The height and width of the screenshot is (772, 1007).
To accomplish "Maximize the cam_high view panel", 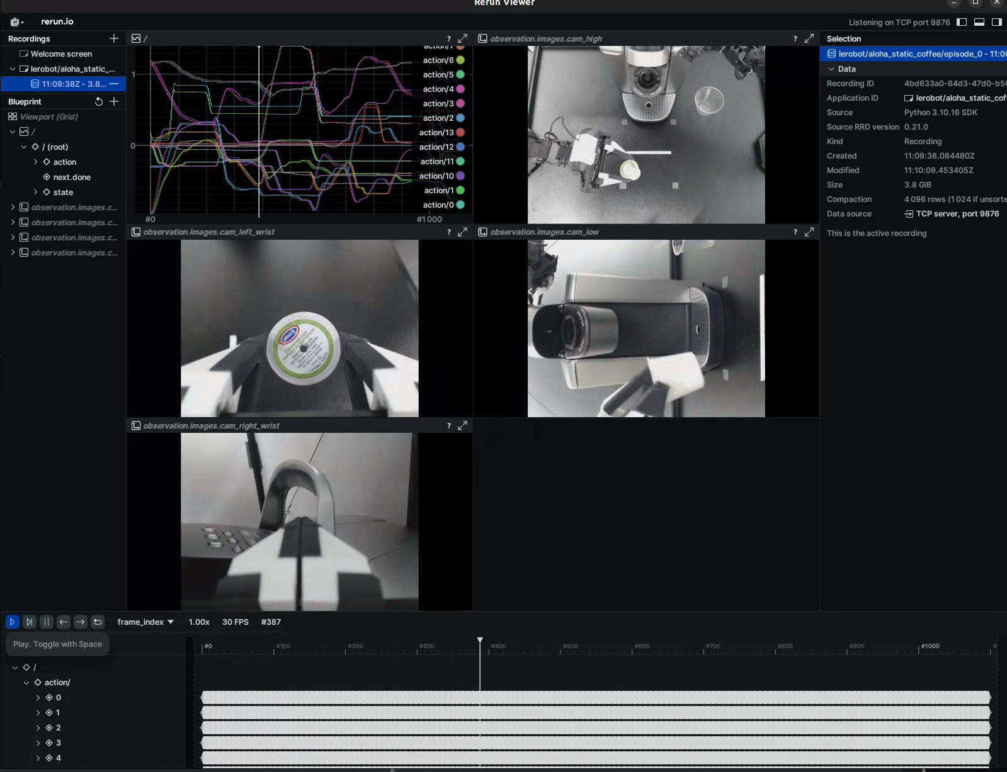I will (x=809, y=38).
